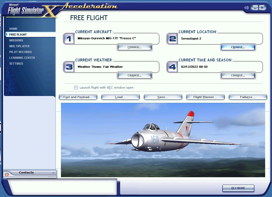The height and width of the screenshot is (197, 272).
Task: Open SETTINGS from the sidebar
Action: point(16,64)
